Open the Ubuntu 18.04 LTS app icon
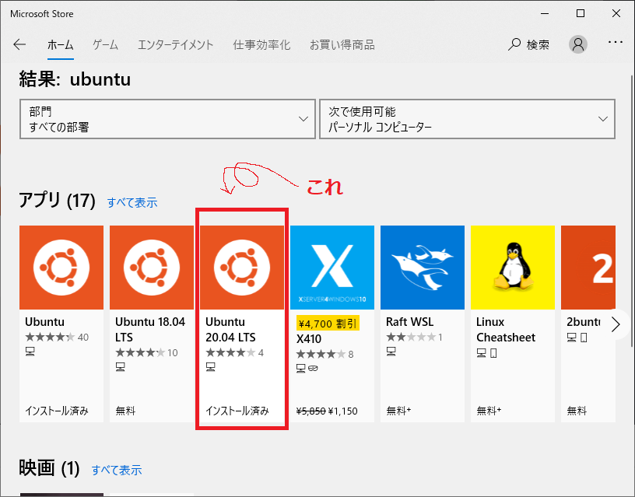Screen dimensions: 635x497 click(152, 268)
